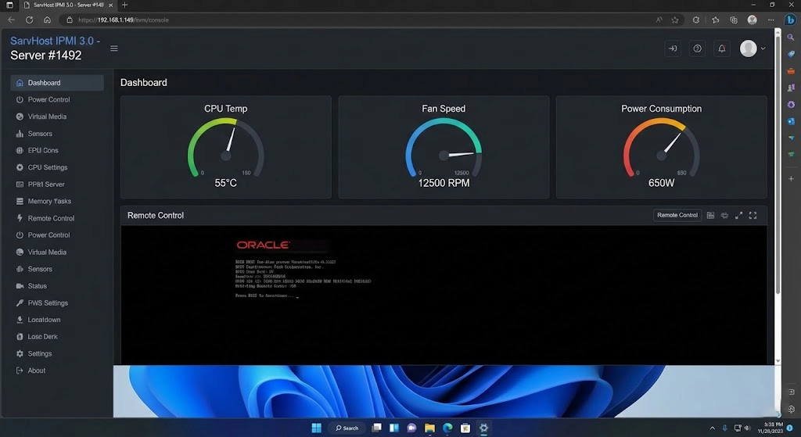Viewport: 801px width, 437px height.
Task: Open the browser three-dots menu
Action: [x=770, y=20]
